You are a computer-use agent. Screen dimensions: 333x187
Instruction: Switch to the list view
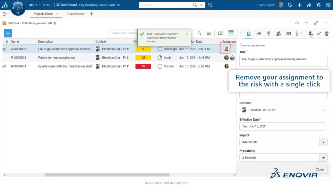pyautogui.click(x=231, y=33)
